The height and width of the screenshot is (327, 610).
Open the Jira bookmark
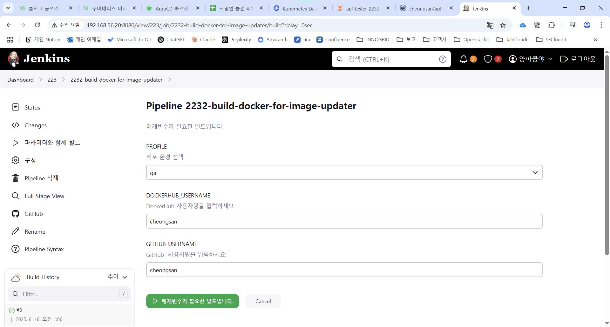tap(302, 40)
